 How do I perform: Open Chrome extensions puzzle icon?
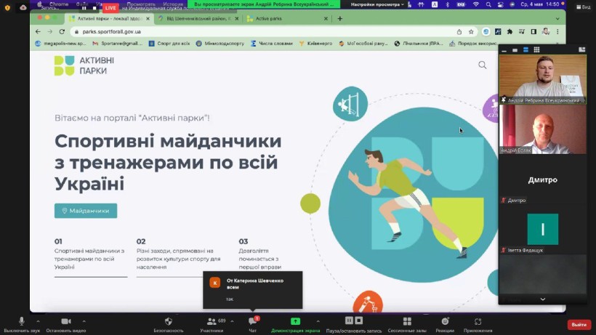point(510,32)
